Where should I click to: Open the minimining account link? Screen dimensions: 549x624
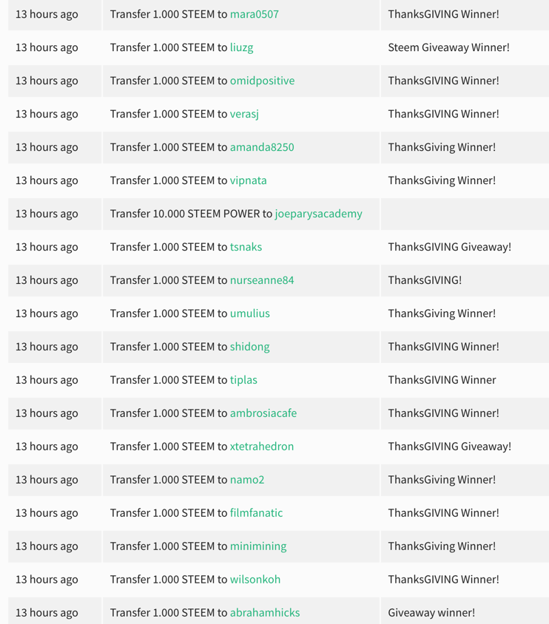coord(258,546)
